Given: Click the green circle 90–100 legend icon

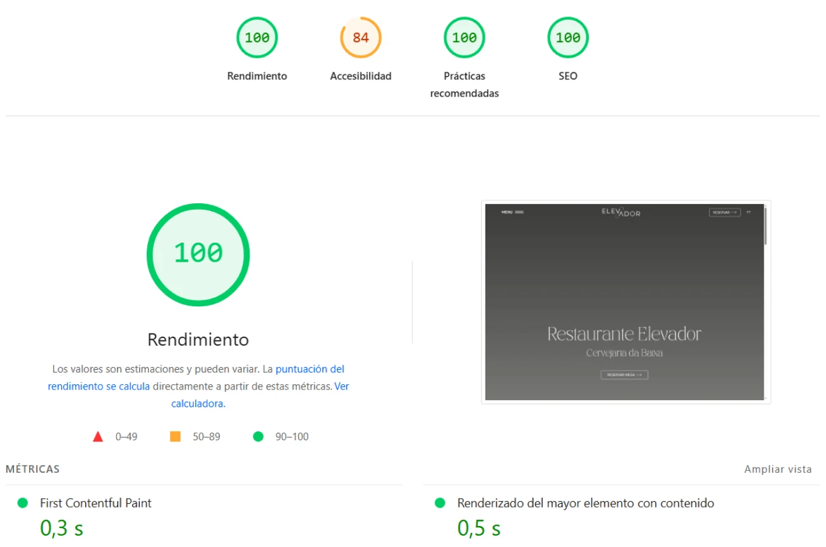Looking at the screenshot, I should click(258, 437).
